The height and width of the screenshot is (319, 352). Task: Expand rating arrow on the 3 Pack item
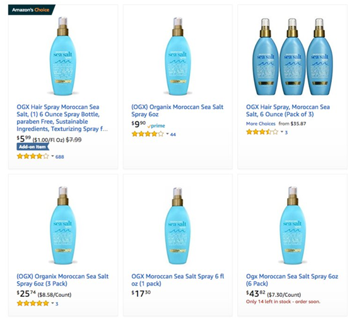[52, 303]
